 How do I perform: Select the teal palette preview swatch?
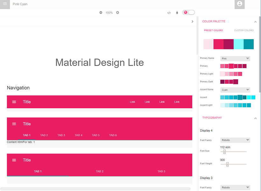[x=249, y=44]
